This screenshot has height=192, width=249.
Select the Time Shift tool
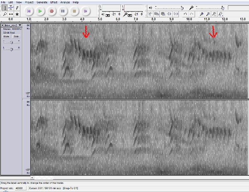10,14
